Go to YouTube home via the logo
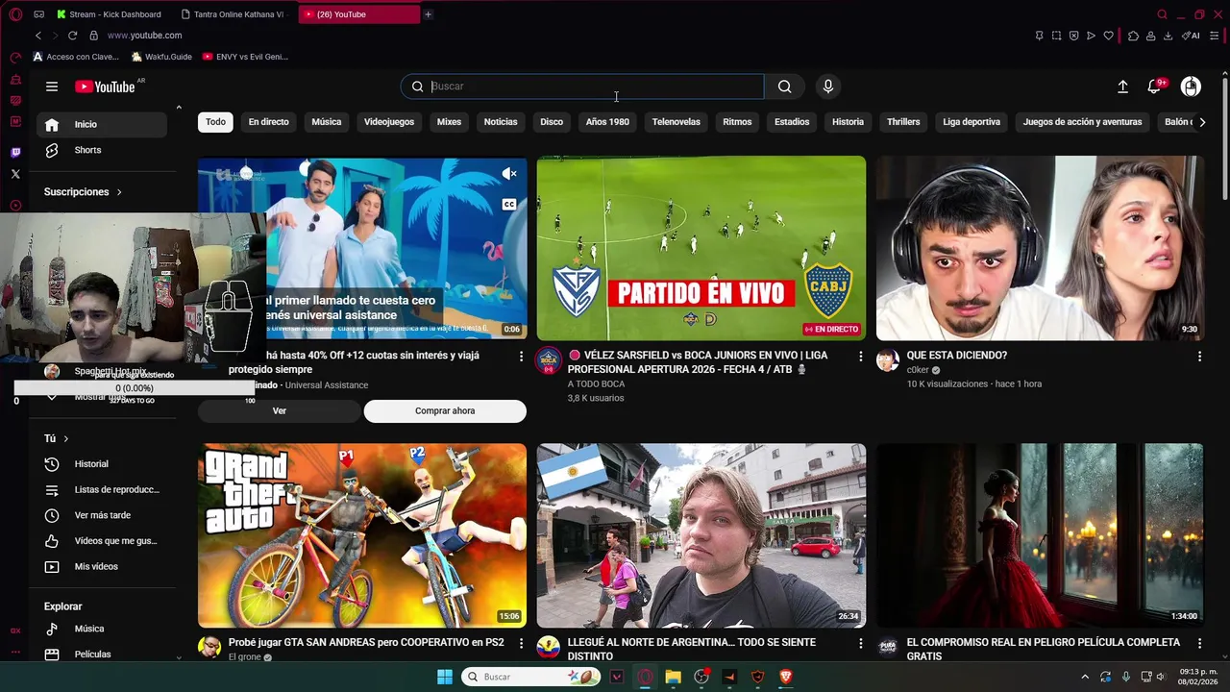 (x=106, y=86)
